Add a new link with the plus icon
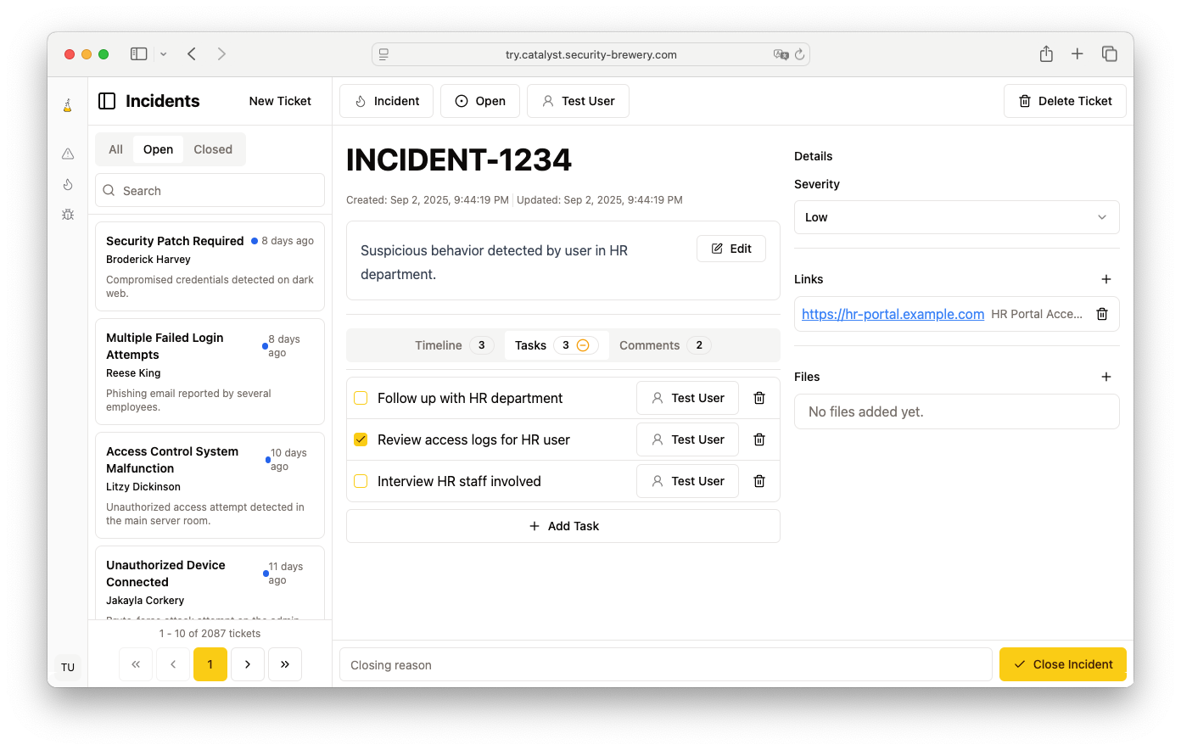 pos(1105,278)
